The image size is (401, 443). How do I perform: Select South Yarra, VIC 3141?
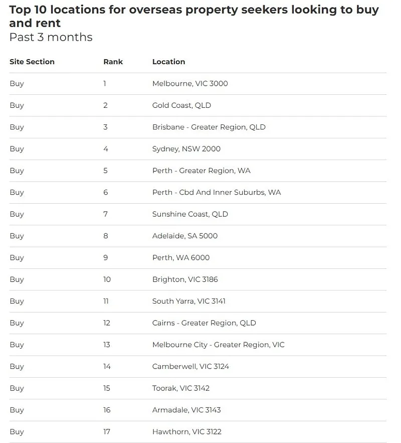click(189, 301)
